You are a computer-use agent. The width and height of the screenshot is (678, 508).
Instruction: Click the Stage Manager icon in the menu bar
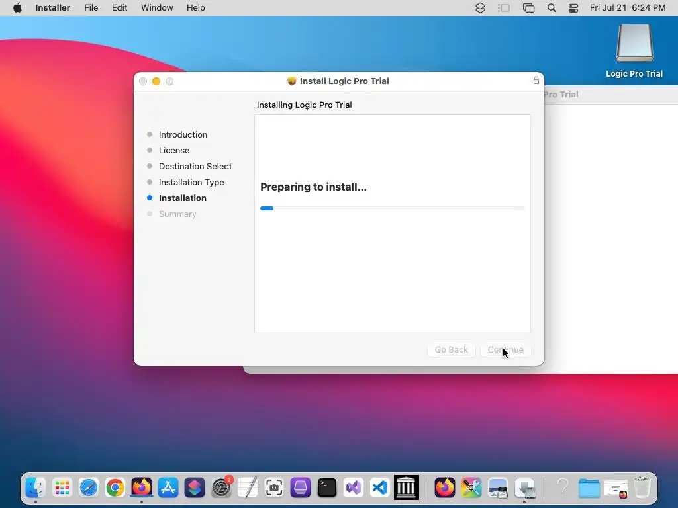[x=504, y=8]
